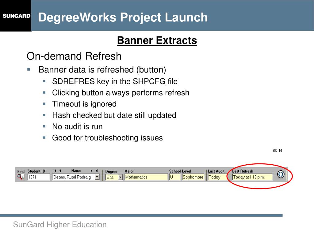Open the Name dropdown for Deans, Ruari Padraig
Image resolution: width=314 pixels, height=235 pixels.
(x=97, y=177)
